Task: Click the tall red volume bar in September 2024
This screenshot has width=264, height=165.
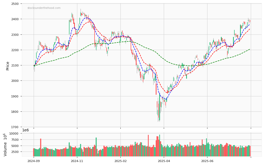Action: pos(41,148)
